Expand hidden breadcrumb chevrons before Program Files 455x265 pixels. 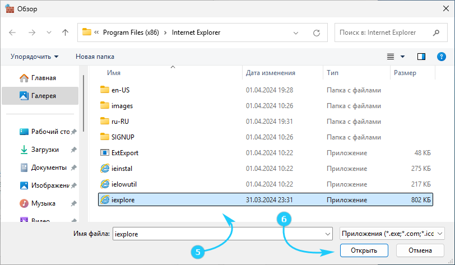click(x=96, y=32)
